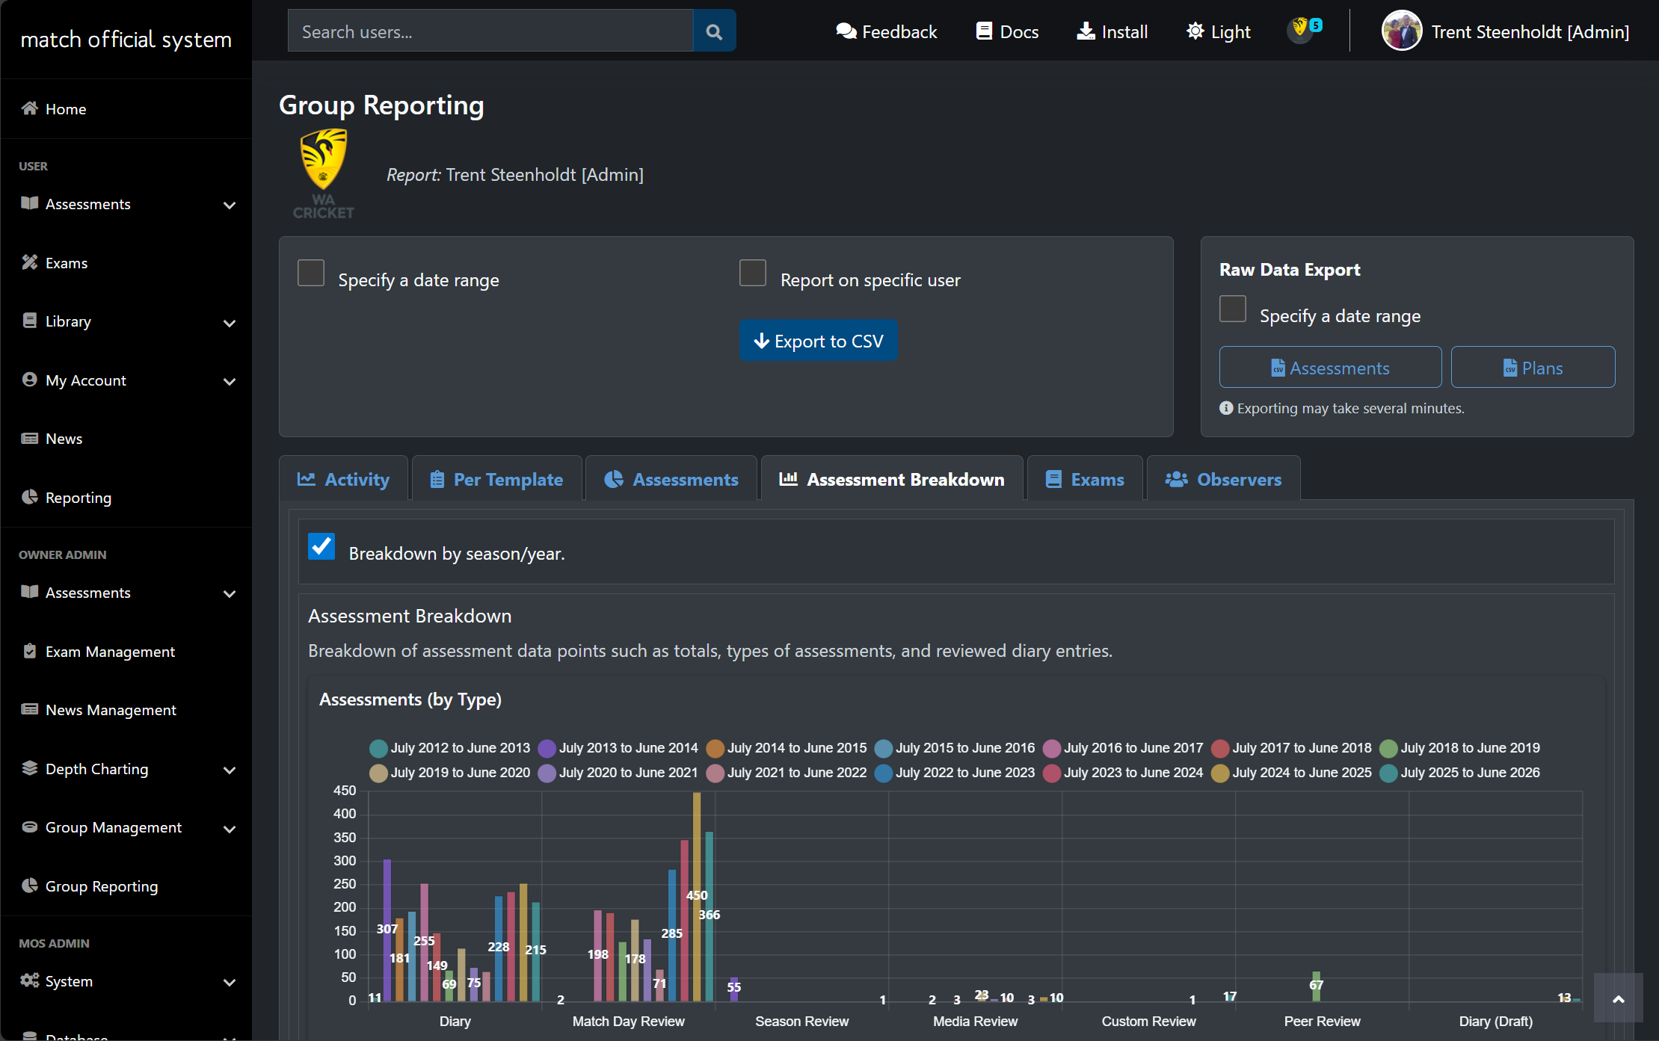1659x1041 pixels.
Task: Enable Specify a date range checkbox
Action: (x=310, y=273)
